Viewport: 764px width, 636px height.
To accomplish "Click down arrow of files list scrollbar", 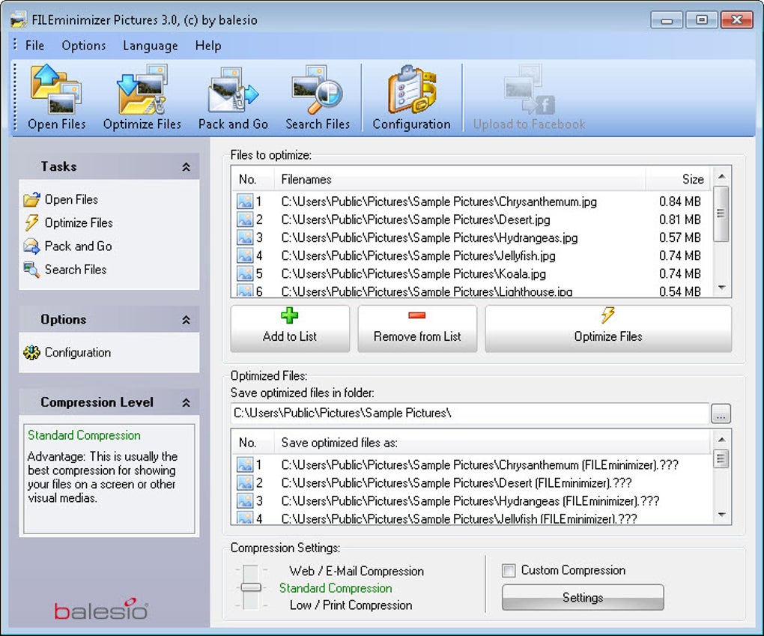I will pyautogui.click(x=721, y=288).
